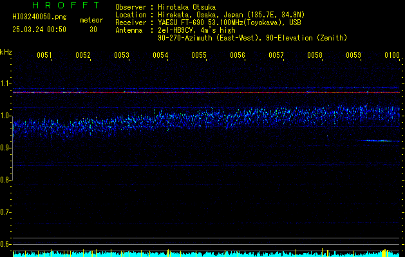Click the cyan signal level strip at bottom
The image size is (405, 257).
point(206,254)
